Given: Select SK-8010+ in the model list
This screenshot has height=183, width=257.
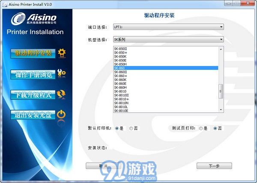Looking at the screenshot, I should tap(166, 99).
